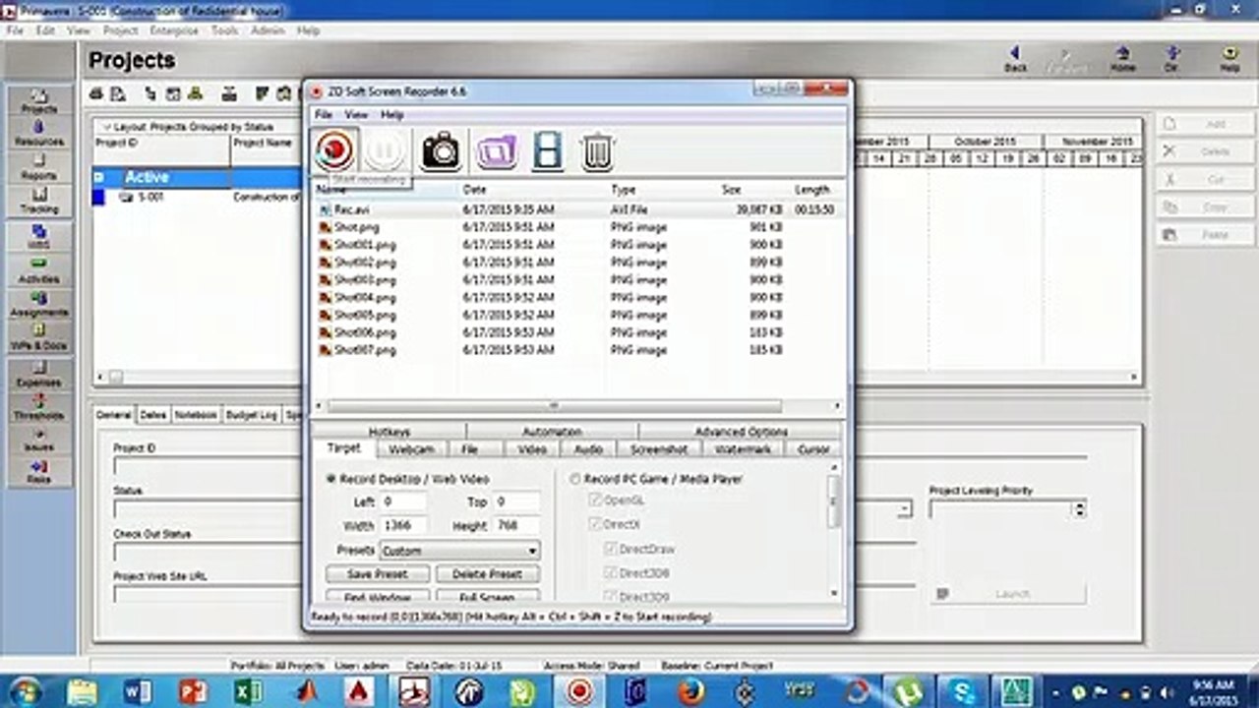Click the trash can delete icon
Image resolution: width=1259 pixels, height=708 pixels.
click(597, 151)
